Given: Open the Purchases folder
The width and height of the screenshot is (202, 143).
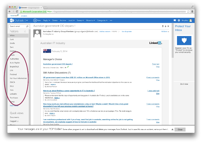Looking at the screenshot, I should [14, 98].
